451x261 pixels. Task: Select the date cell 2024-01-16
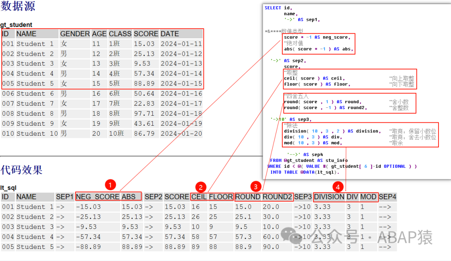coord(181,94)
